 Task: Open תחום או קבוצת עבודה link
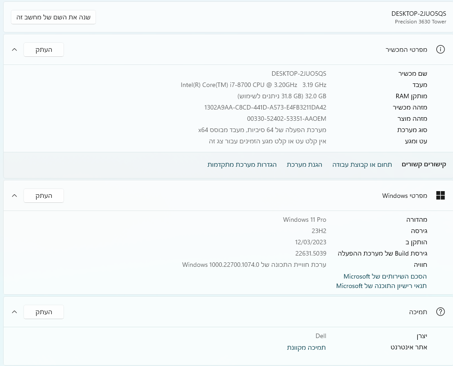coord(362,165)
